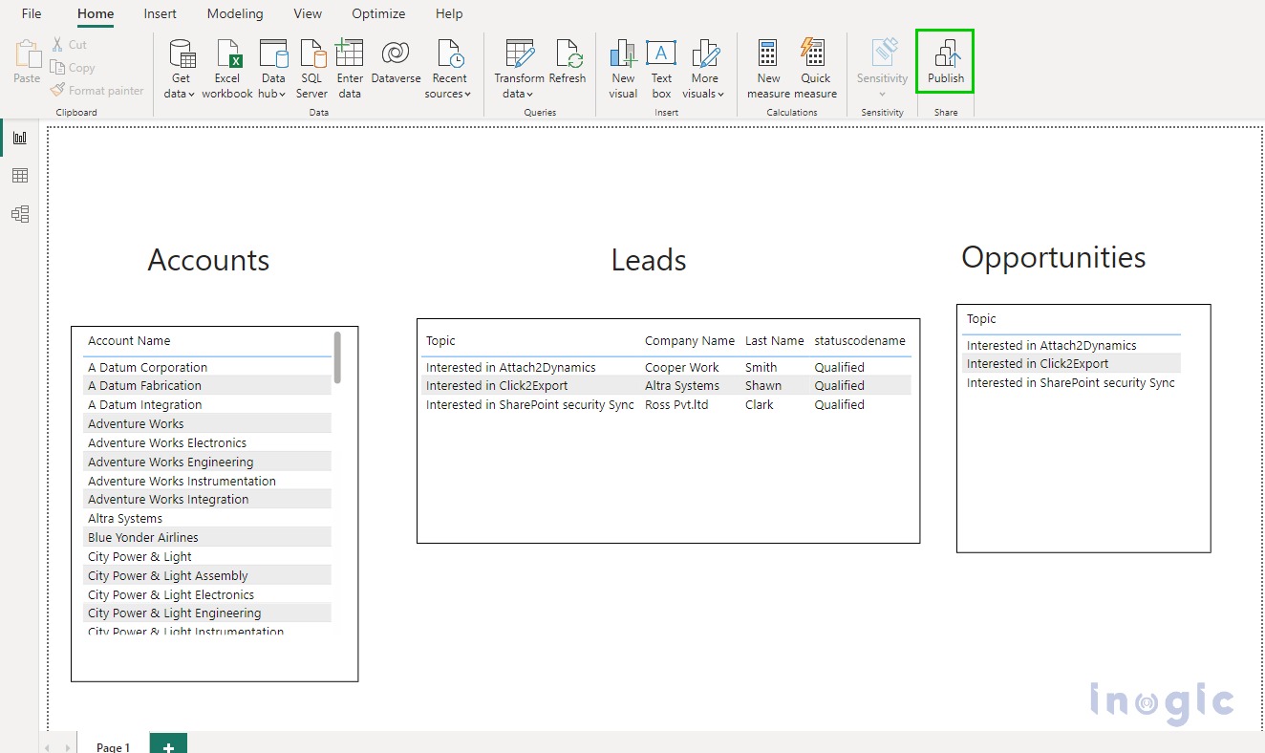Select the Format painter tool
This screenshot has height=753, width=1265.
coord(97,91)
